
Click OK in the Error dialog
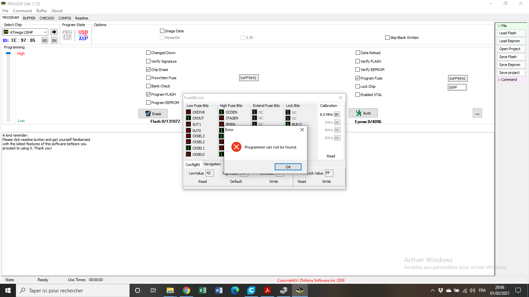(288, 167)
